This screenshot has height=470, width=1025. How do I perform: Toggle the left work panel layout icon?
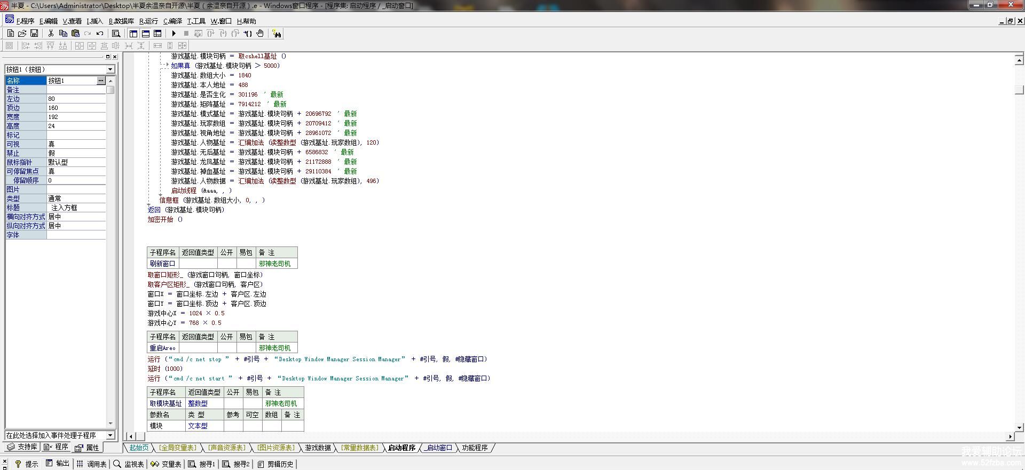click(x=133, y=34)
